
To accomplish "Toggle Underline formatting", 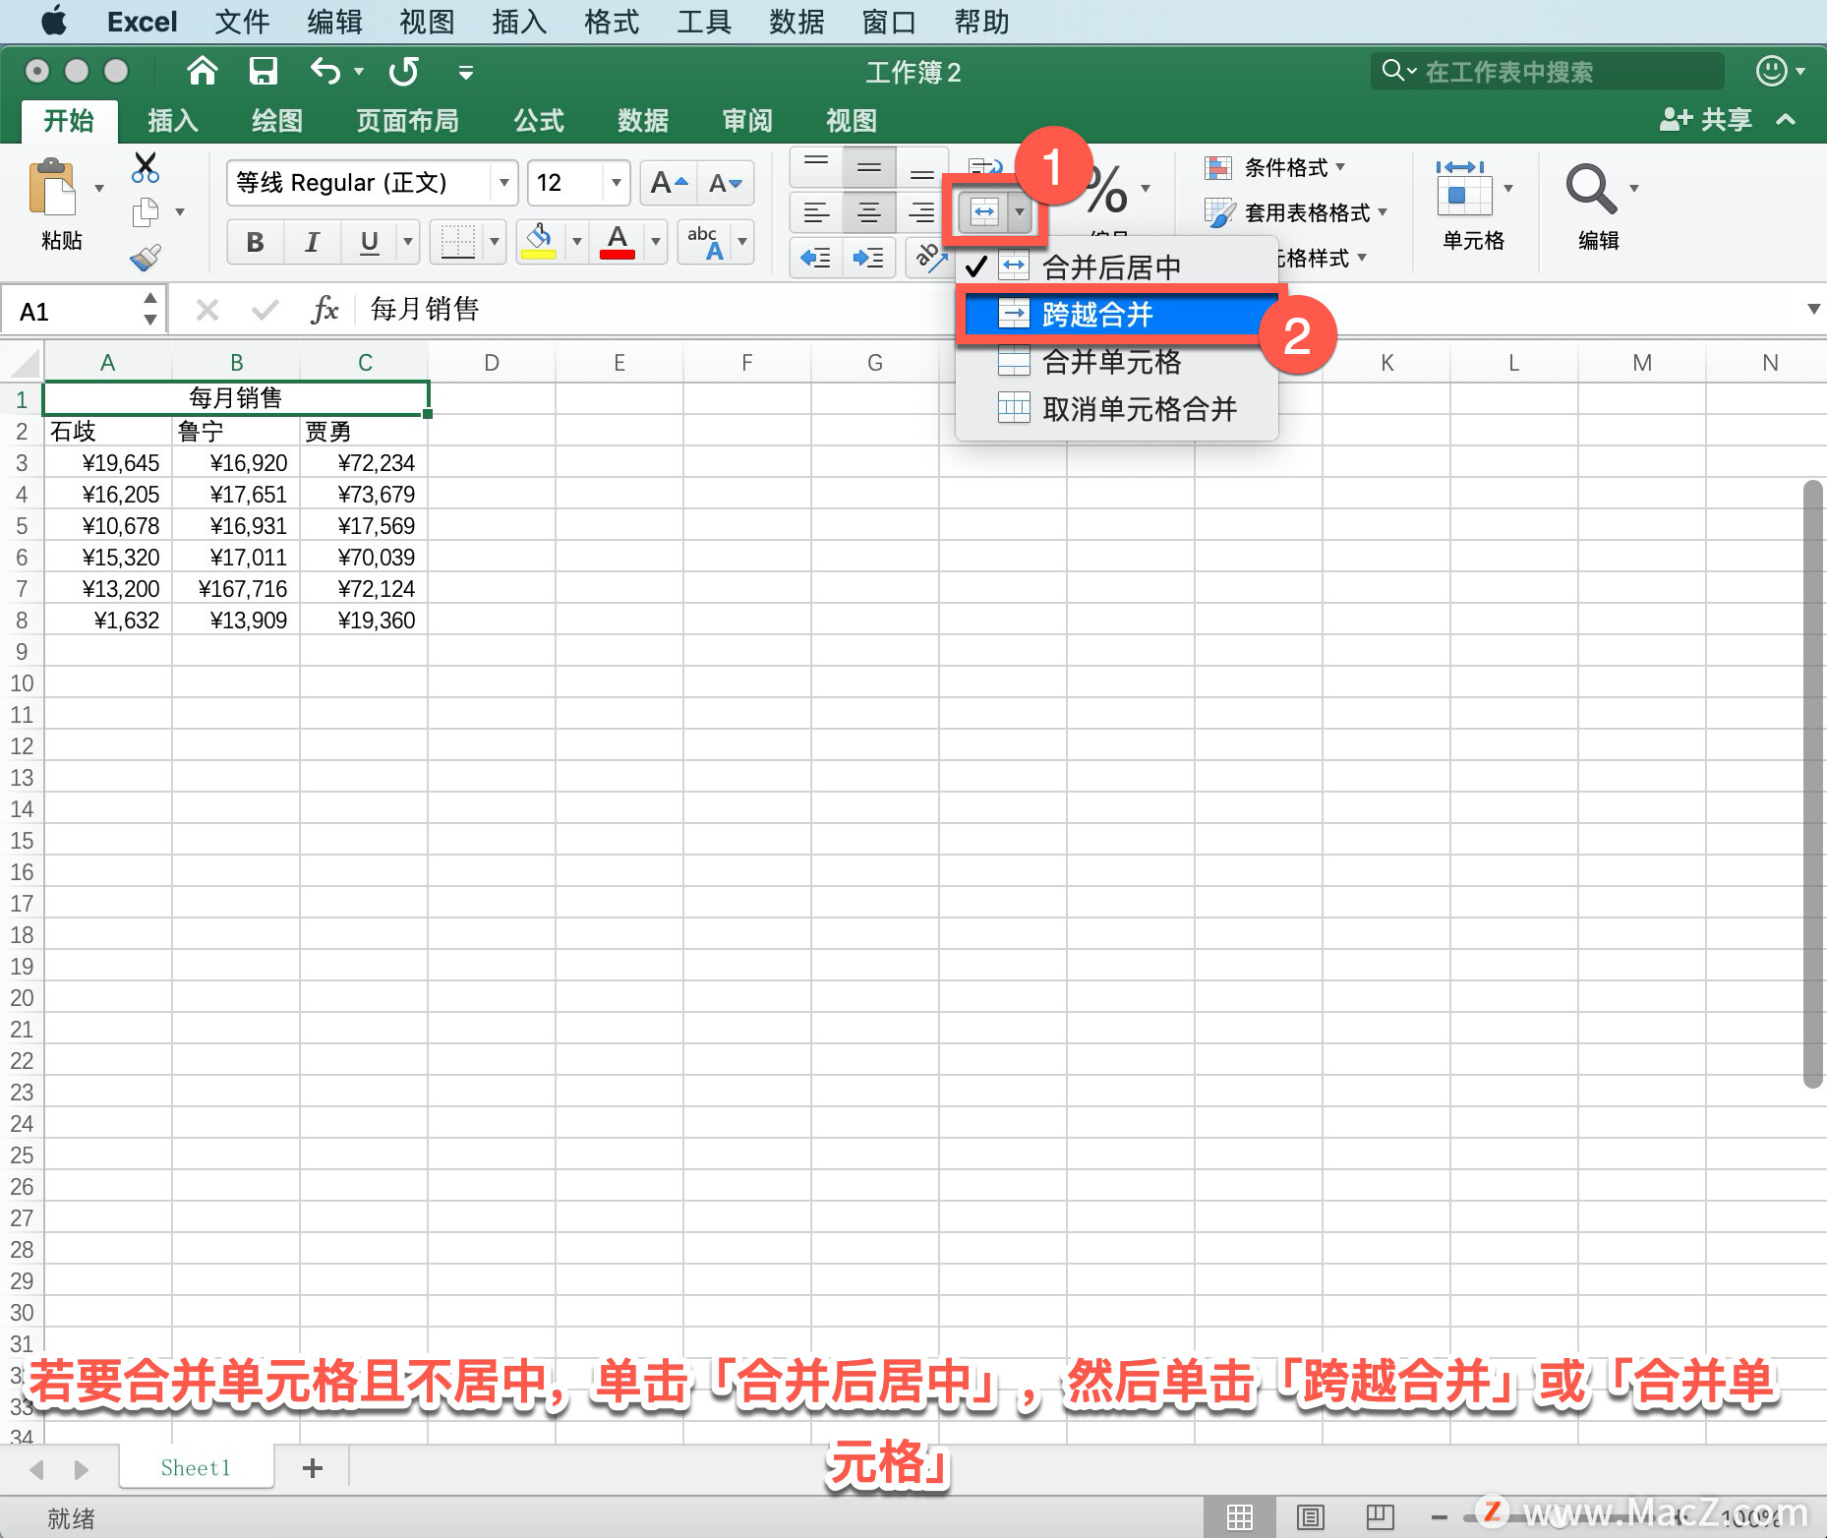I will pos(370,241).
